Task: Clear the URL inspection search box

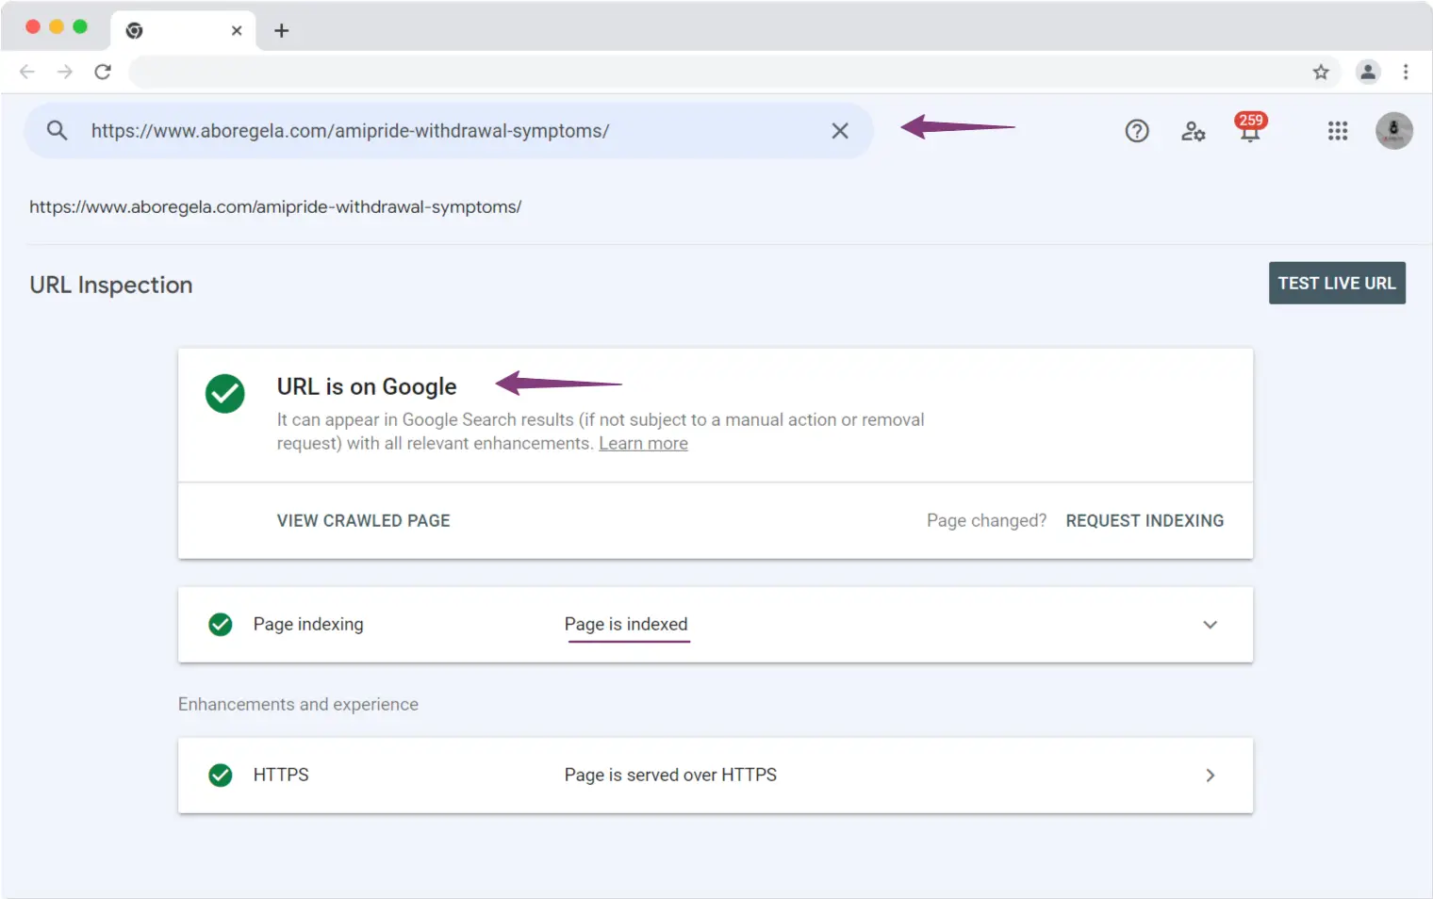Action: point(839,131)
